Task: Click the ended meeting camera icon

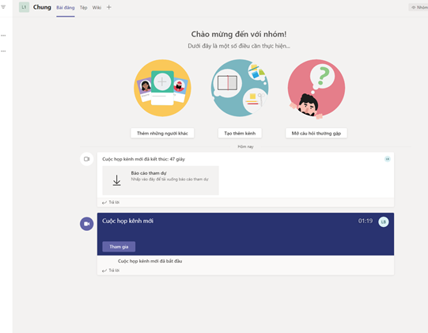Action: (87, 159)
